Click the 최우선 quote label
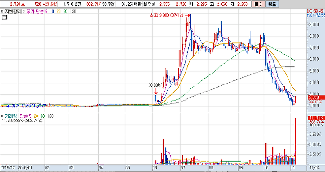 [x=149, y=4]
